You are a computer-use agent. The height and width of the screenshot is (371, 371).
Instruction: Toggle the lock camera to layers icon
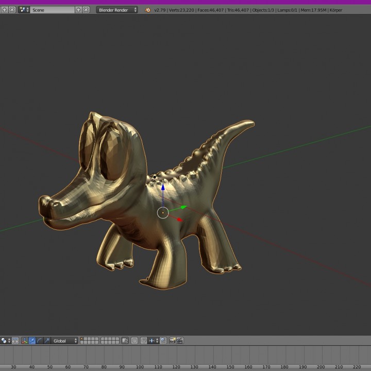tap(125, 341)
